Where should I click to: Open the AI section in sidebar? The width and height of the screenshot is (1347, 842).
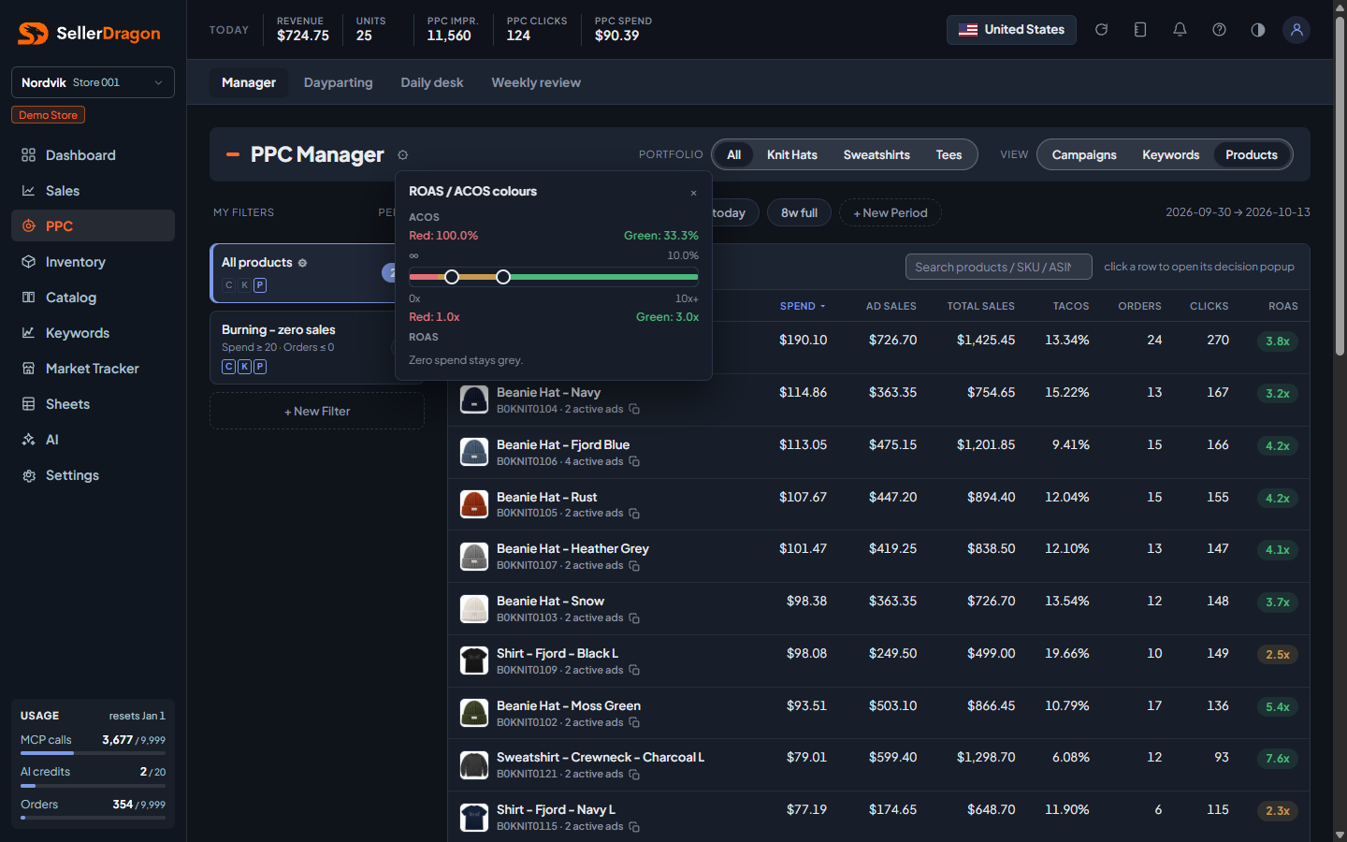93,440
